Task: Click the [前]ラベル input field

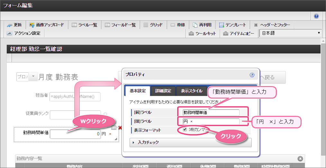Action: (211, 113)
